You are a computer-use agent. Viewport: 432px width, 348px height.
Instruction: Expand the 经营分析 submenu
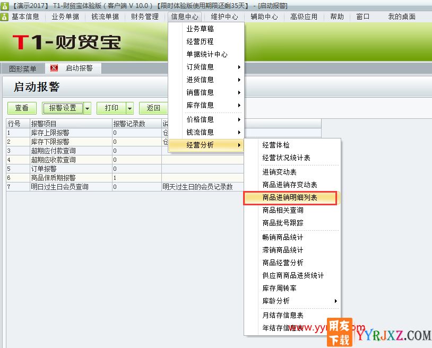click(206, 145)
